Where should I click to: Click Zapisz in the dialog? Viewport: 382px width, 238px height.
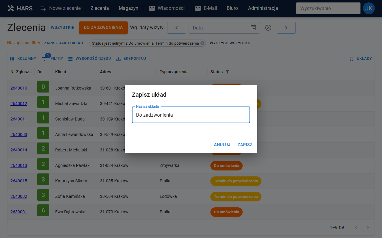[x=245, y=145]
